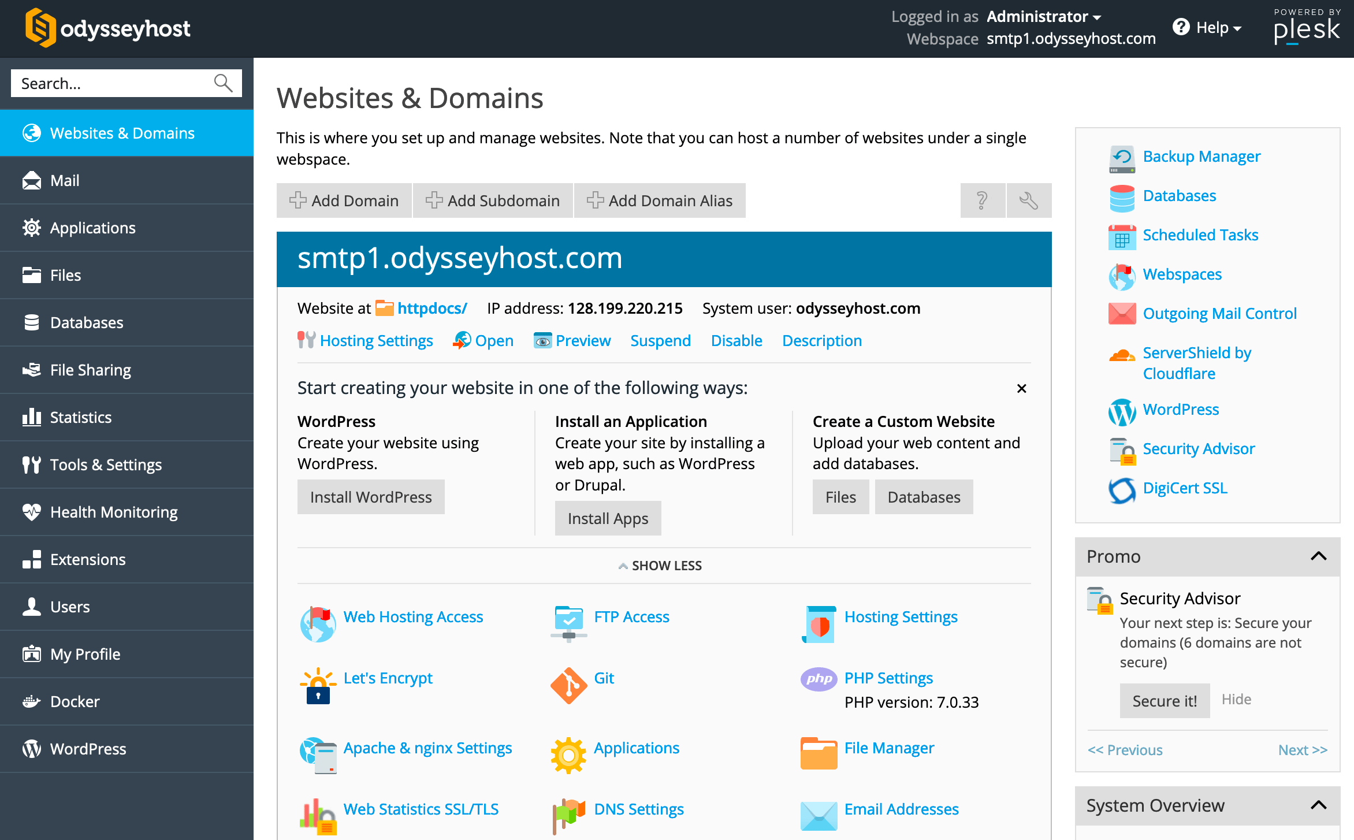The width and height of the screenshot is (1354, 840).
Task: Open Statistics in the sidebar
Action: [x=127, y=417]
